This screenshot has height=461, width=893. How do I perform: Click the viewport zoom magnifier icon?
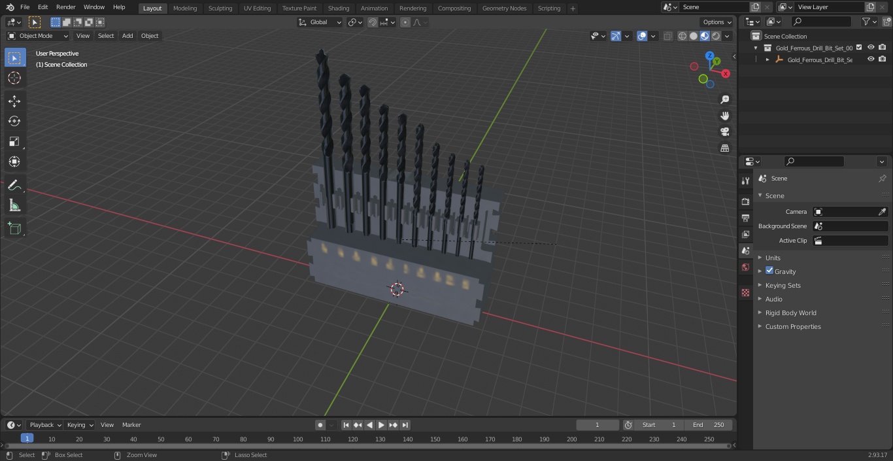pos(724,99)
